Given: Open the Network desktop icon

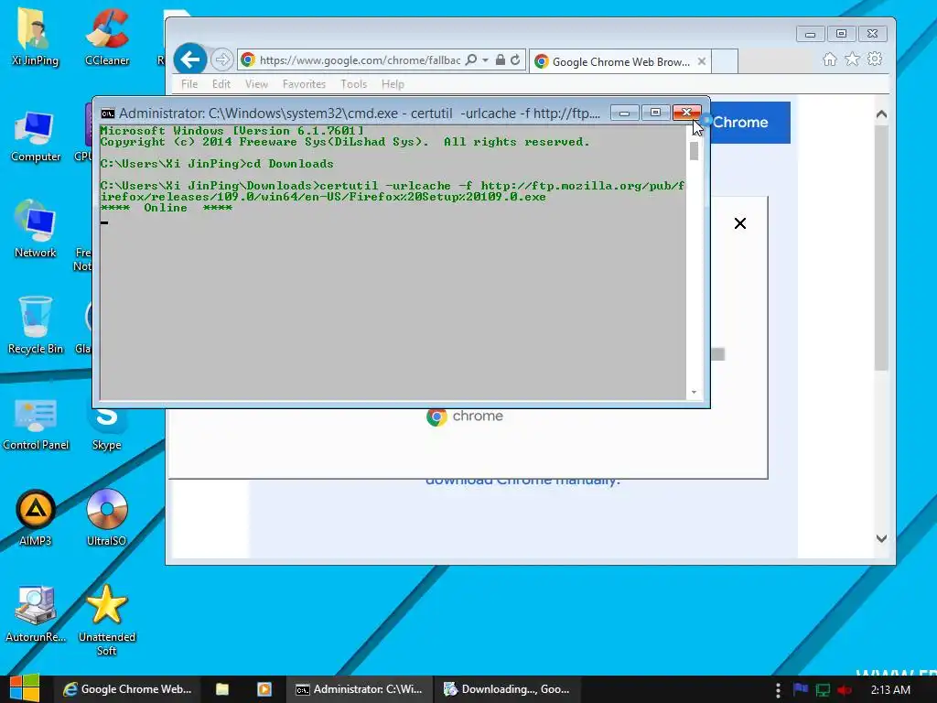Looking at the screenshot, I should pos(36,230).
